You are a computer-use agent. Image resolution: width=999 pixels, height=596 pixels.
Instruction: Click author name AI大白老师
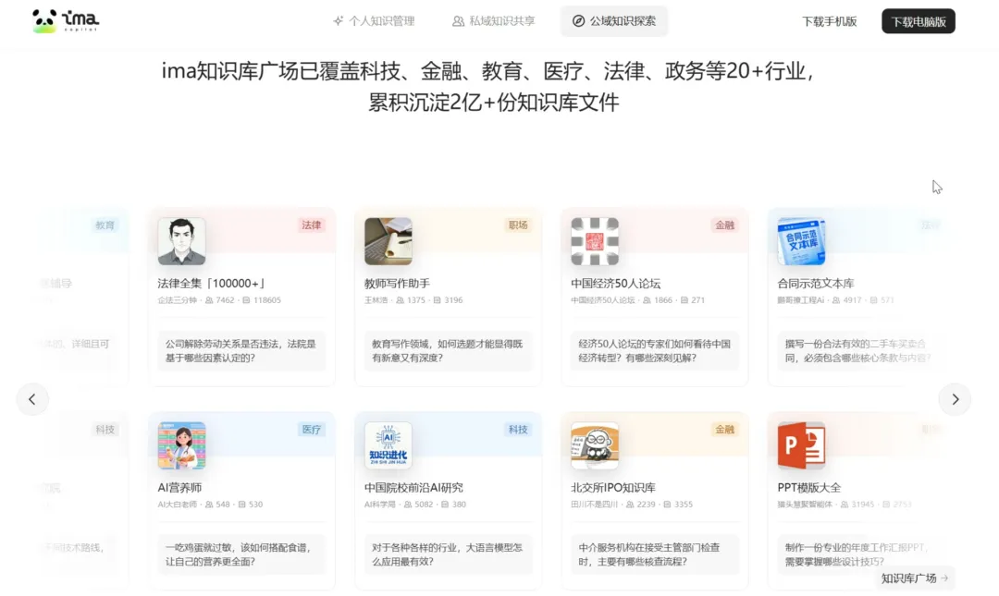pyautogui.click(x=178, y=505)
